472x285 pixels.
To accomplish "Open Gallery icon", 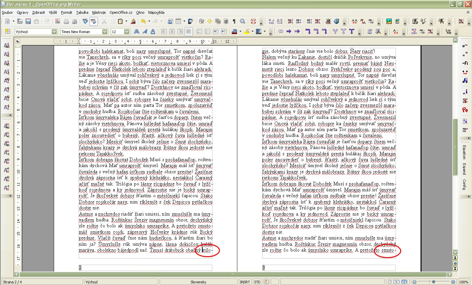I will [218, 21].
